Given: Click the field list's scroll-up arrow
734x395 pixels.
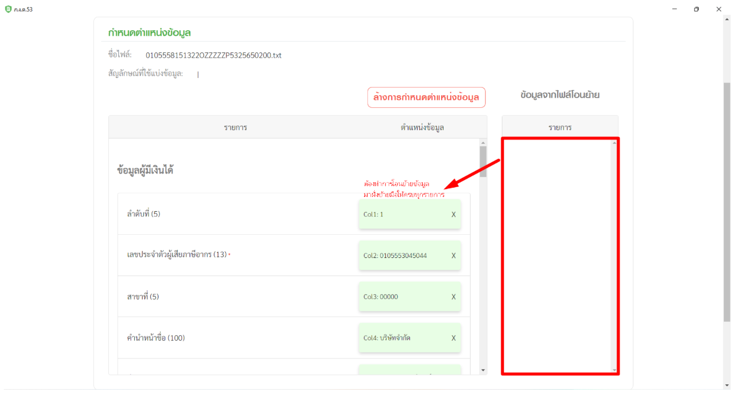Looking at the screenshot, I should point(483,143).
